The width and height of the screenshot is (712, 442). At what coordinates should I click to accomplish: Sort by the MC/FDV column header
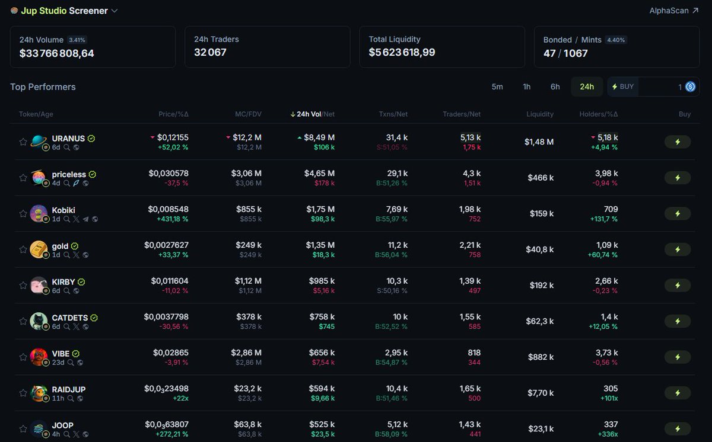coord(247,114)
